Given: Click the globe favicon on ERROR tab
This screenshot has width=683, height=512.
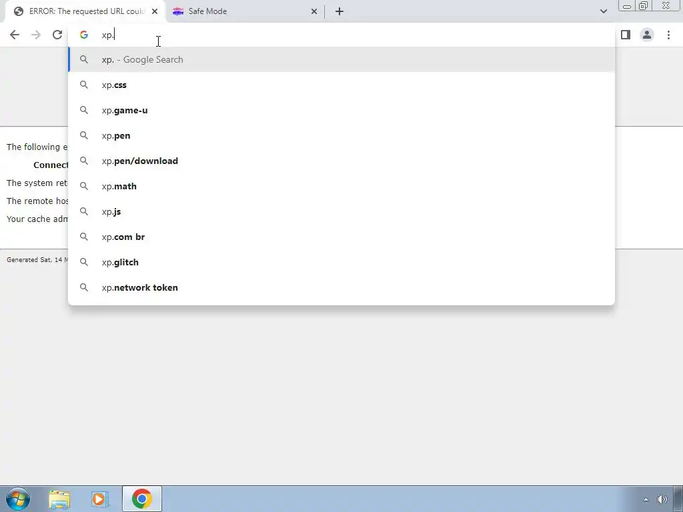Looking at the screenshot, I should pyautogui.click(x=18, y=11).
